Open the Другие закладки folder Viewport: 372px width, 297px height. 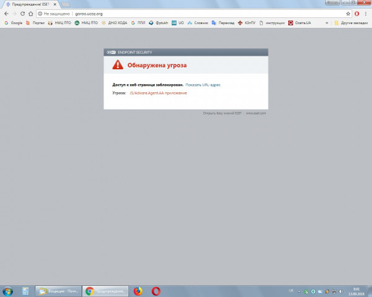(x=351, y=23)
